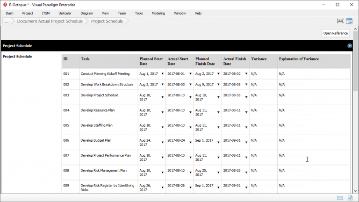
Task: Open the UeXceler menu
Action: coord(65,13)
